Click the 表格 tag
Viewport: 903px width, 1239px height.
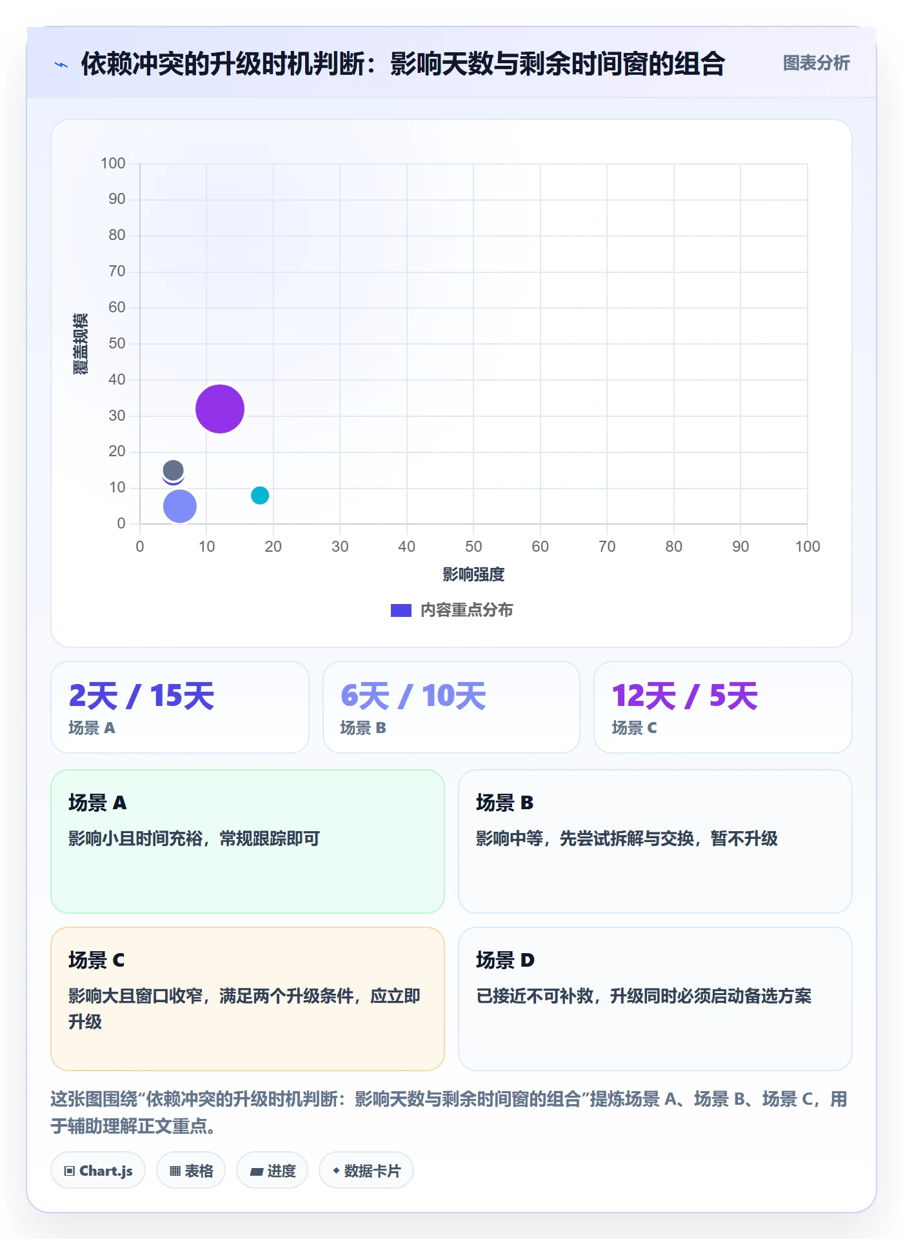[191, 1171]
